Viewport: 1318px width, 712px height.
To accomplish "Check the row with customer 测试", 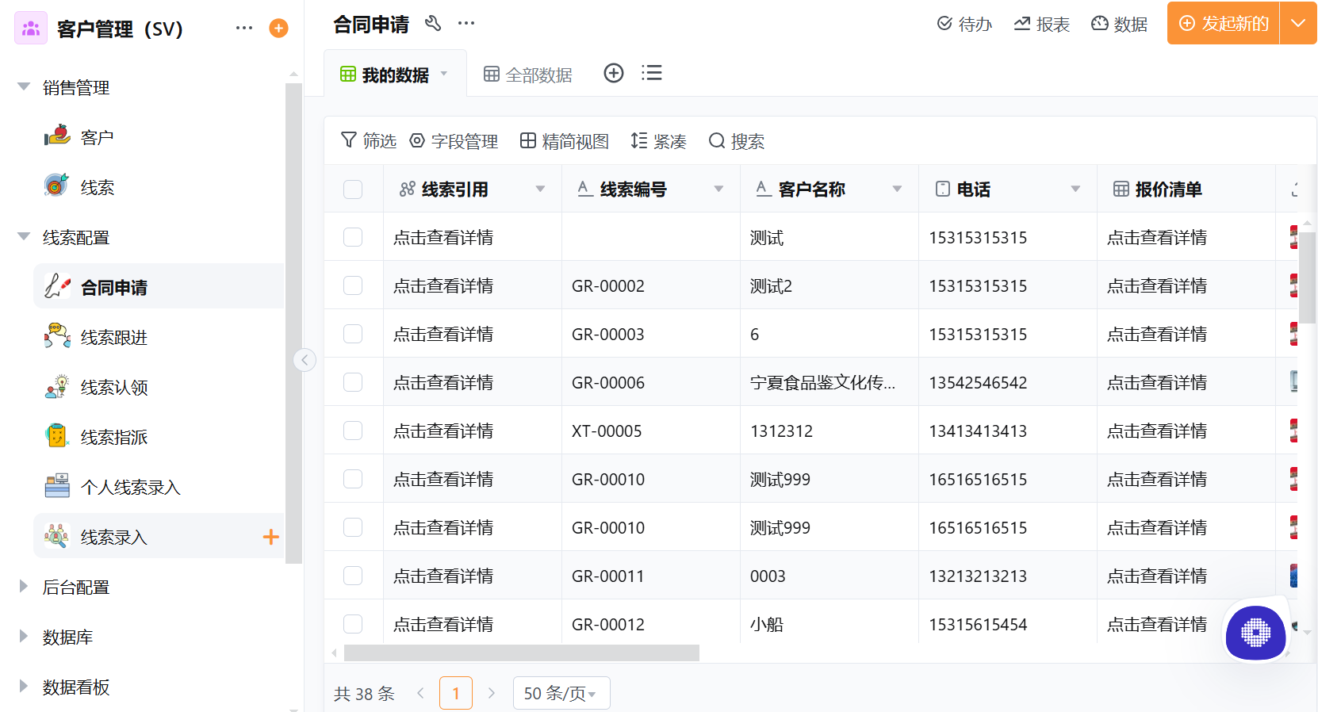I will 353,237.
